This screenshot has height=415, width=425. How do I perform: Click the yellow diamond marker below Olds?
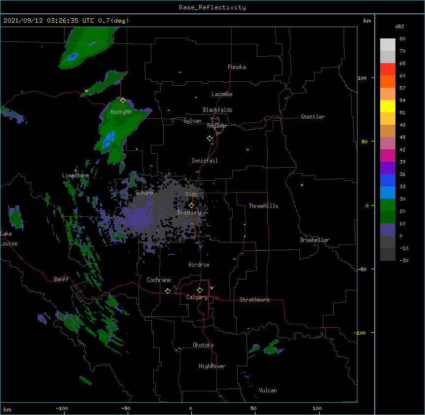[x=191, y=206]
